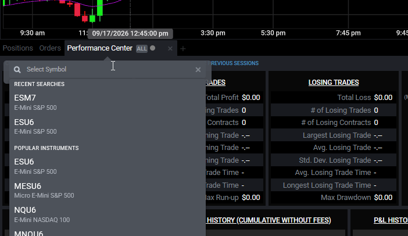Choose ESU6 under Recent Searches
Screen dimensions: 408x236
pyautogui.click(x=107, y=127)
